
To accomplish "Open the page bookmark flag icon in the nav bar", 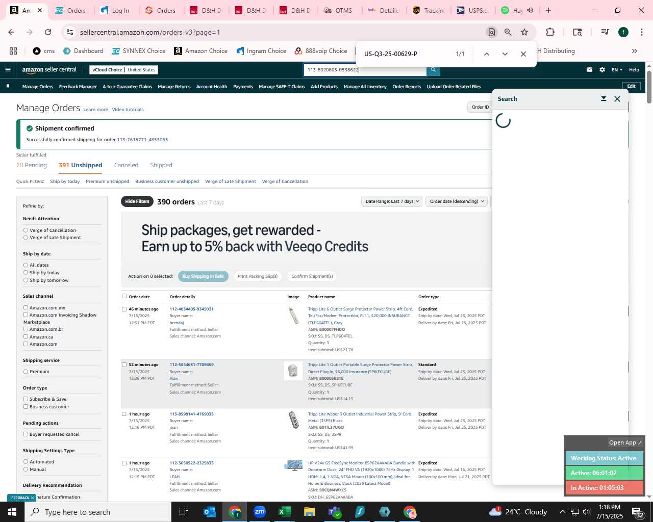I will 8,86.
